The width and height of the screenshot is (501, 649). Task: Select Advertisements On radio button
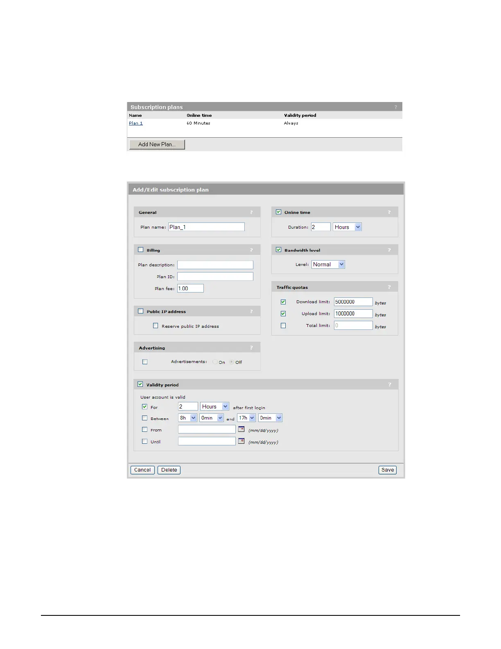click(215, 362)
